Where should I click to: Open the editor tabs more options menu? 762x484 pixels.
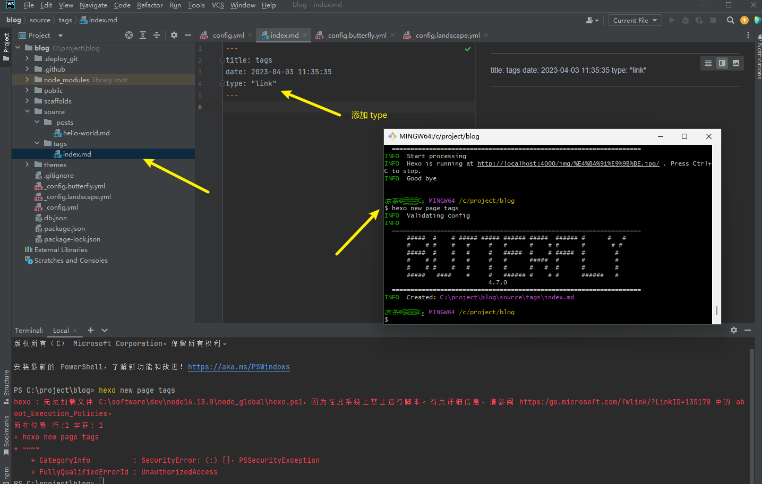[x=748, y=35]
